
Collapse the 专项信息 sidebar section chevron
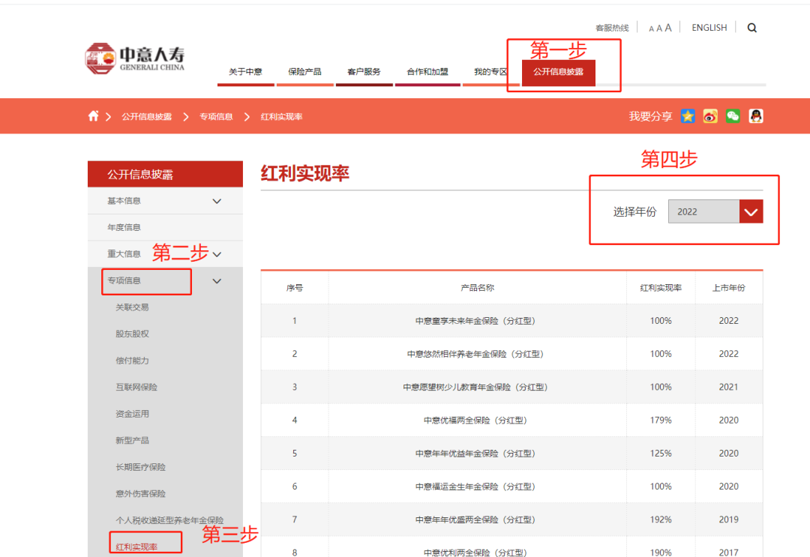click(217, 281)
